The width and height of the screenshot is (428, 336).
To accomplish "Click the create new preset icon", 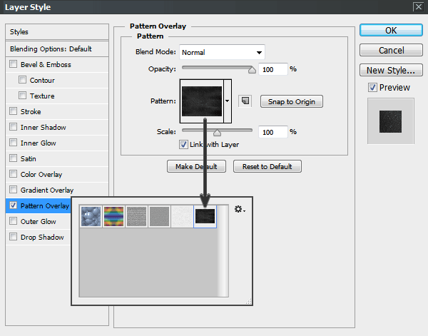I will pos(245,101).
